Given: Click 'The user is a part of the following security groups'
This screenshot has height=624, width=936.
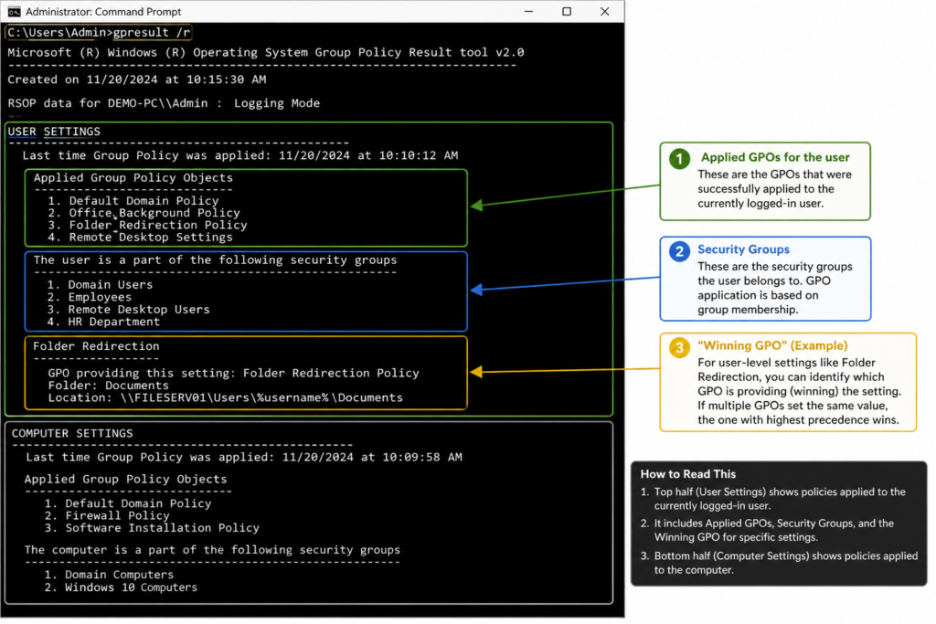Looking at the screenshot, I should (x=215, y=260).
